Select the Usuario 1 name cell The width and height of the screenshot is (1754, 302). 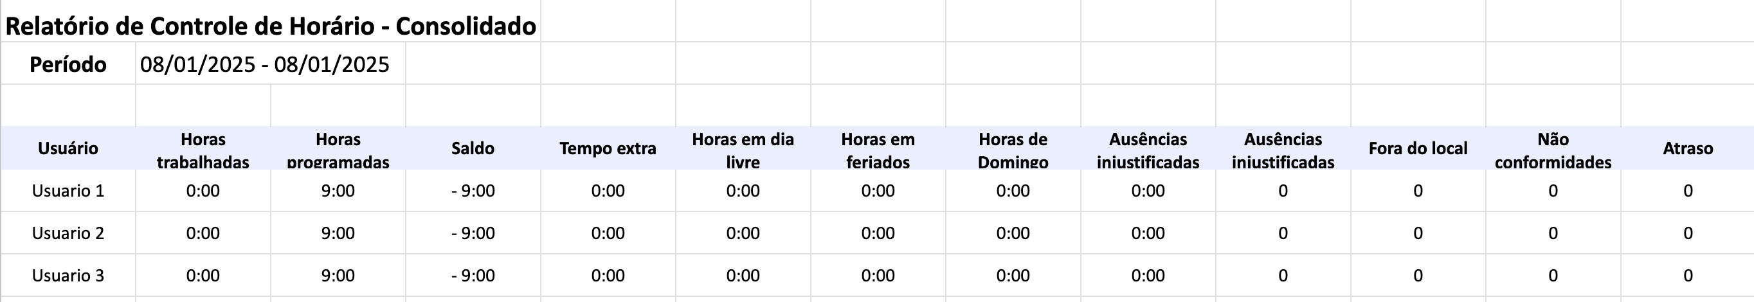click(68, 190)
